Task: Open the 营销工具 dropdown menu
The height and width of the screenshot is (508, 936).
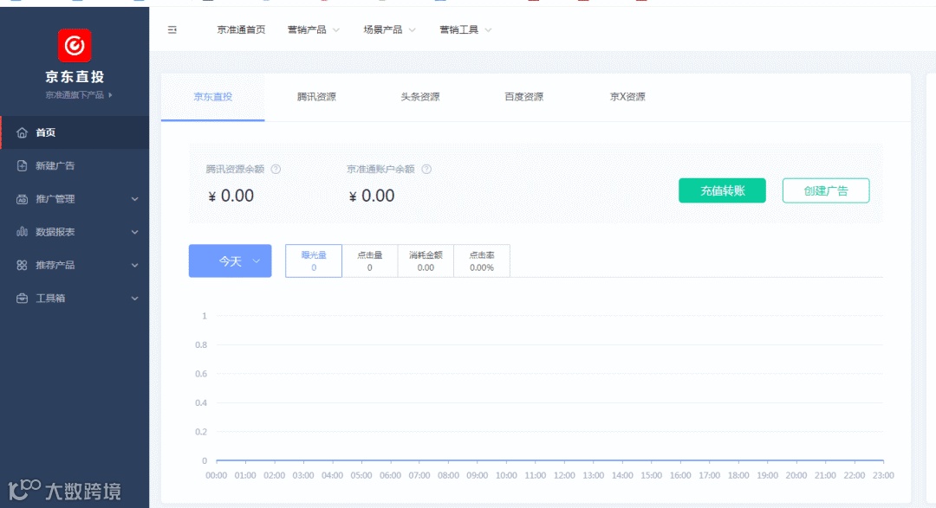Action: pos(465,29)
